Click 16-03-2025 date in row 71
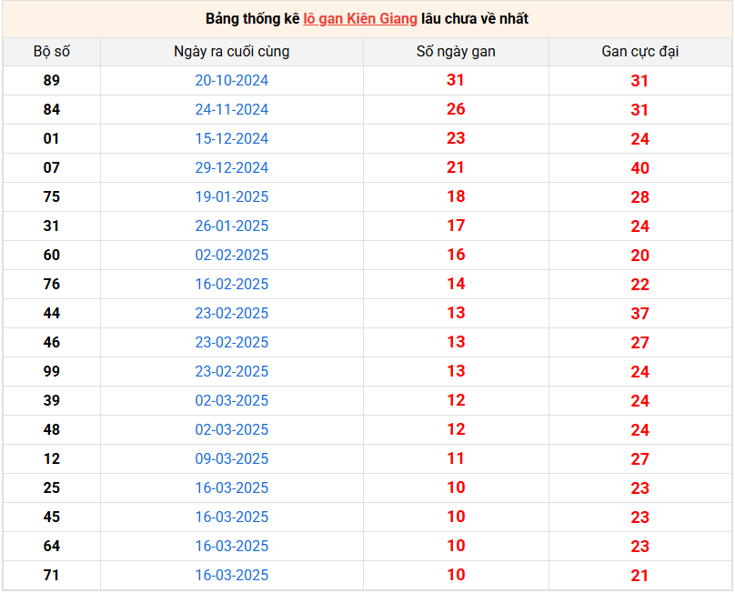735x593 pixels. pos(232,575)
